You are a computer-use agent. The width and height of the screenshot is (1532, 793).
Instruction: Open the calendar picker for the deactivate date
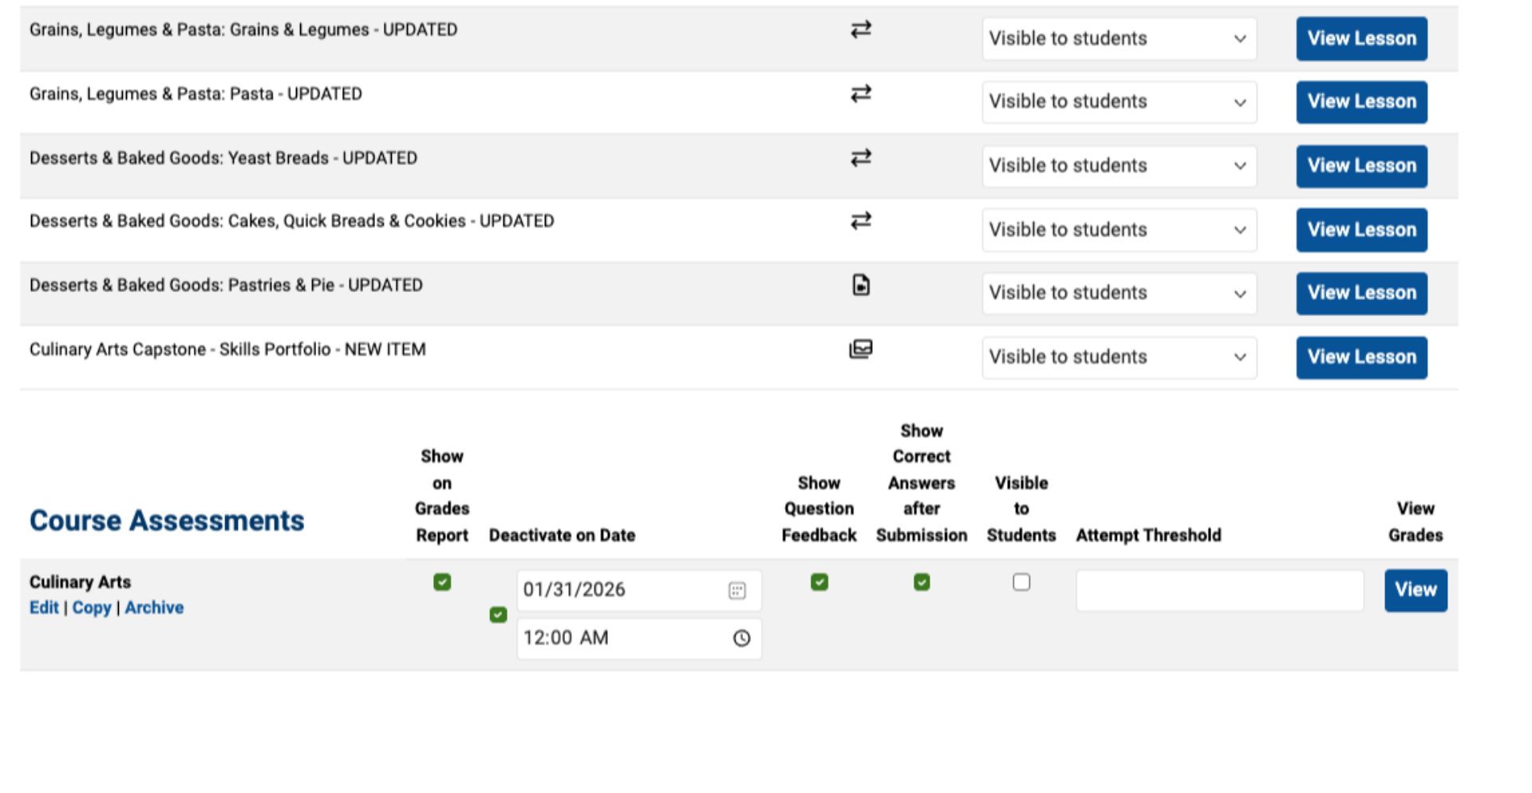tap(738, 590)
